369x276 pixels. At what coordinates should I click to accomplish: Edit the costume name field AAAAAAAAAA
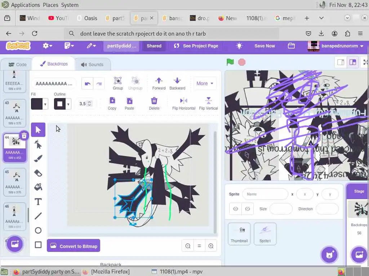coord(54,83)
